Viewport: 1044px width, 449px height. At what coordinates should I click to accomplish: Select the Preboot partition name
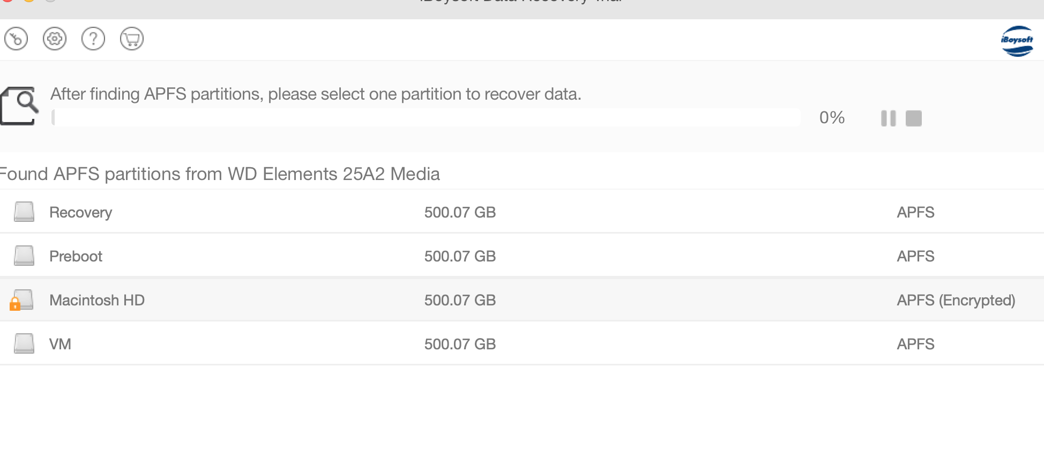[x=76, y=257]
